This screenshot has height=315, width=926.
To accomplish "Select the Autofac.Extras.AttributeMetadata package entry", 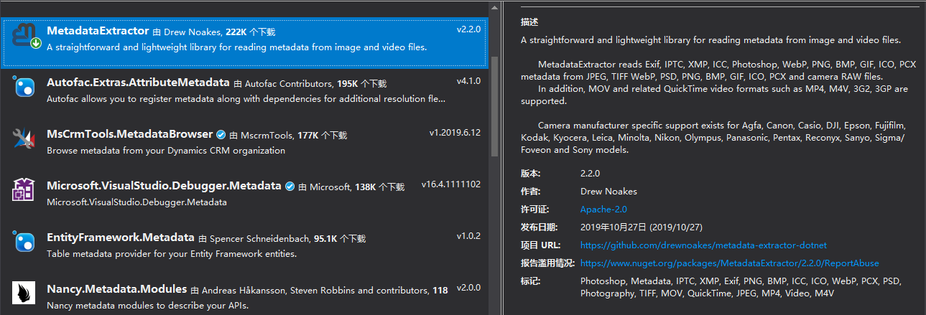I will point(138,83).
